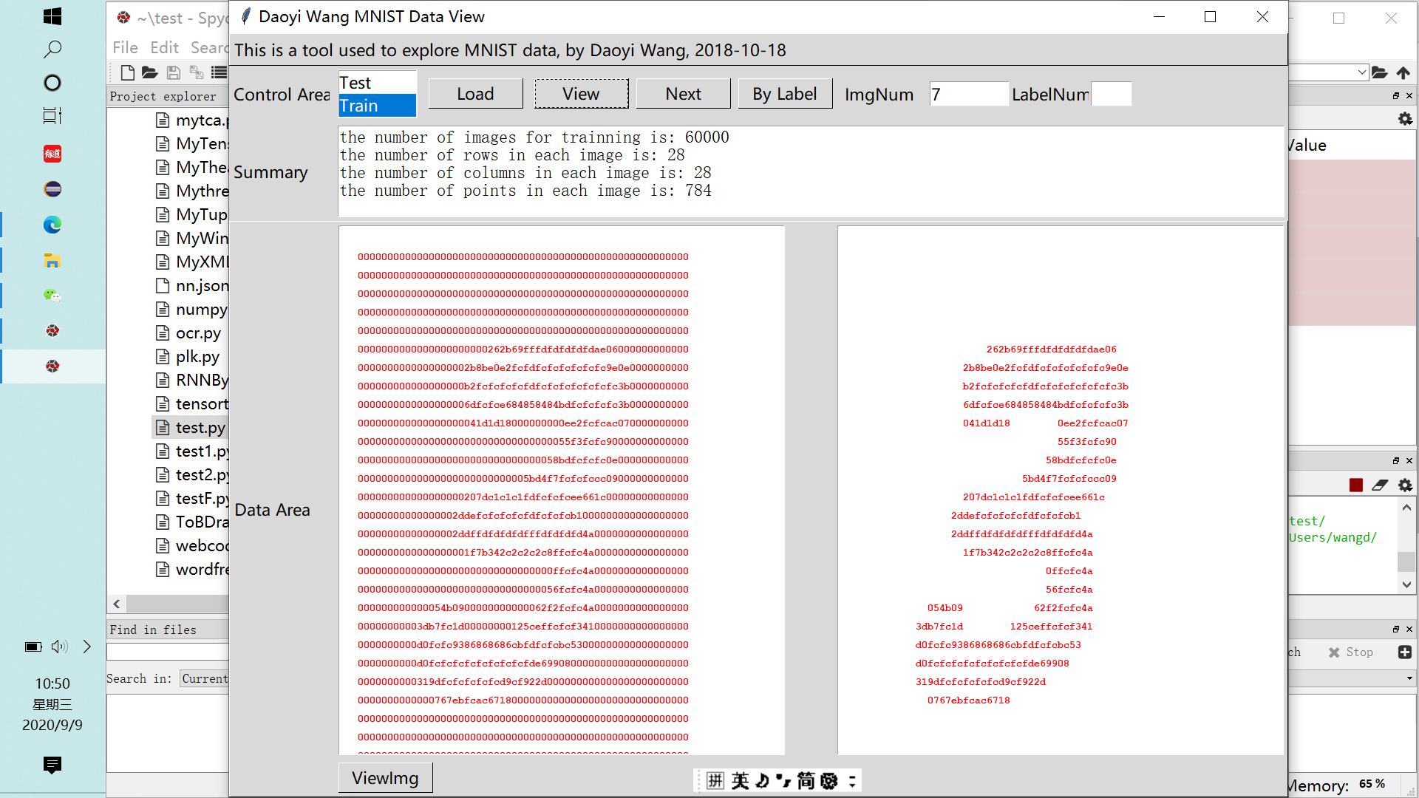Open the Search menu in Spyder
The width and height of the screenshot is (1419, 798).
tap(209, 47)
